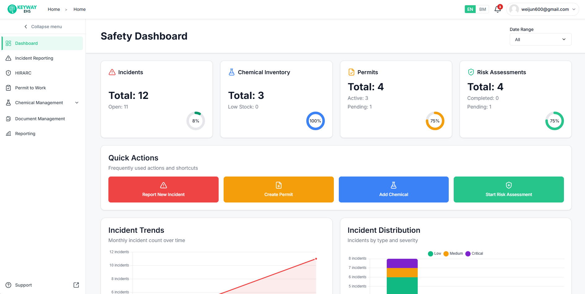The image size is (585, 294).
Task: Click the Incident Reporting warning triangle icon
Action: tap(8, 58)
